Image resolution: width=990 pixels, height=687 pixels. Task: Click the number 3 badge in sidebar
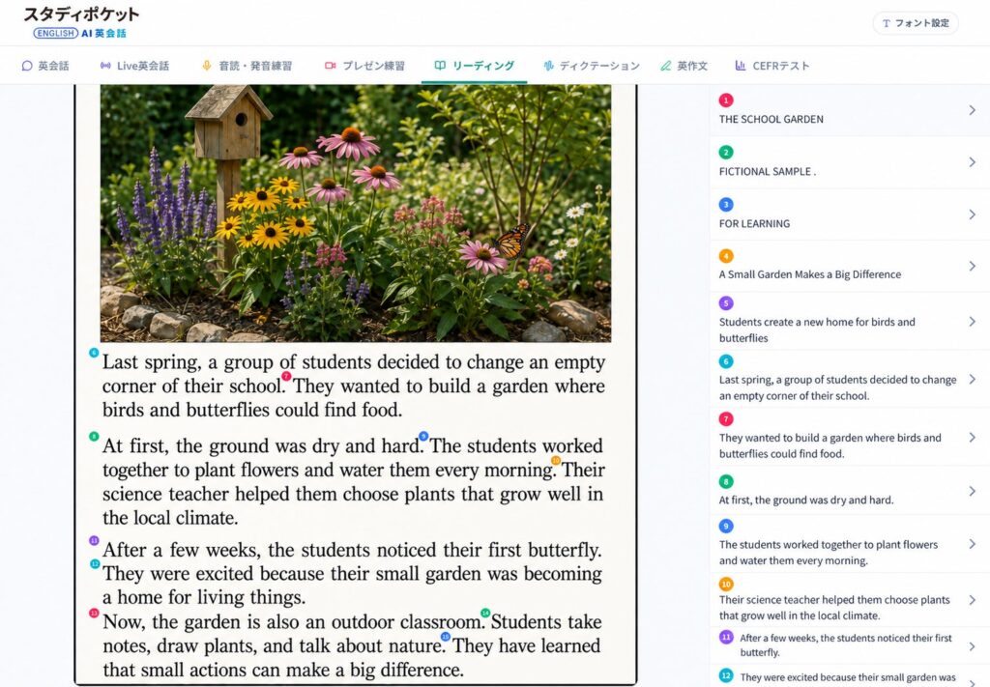(726, 205)
